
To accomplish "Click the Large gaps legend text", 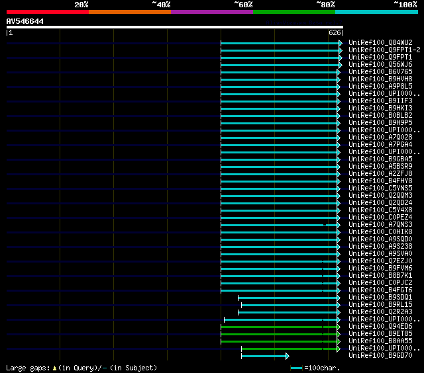I will (81, 368).
